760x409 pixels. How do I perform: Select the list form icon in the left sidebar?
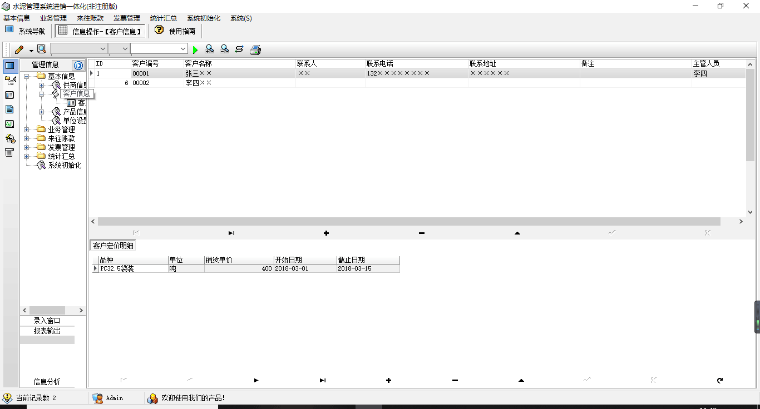click(x=9, y=95)
